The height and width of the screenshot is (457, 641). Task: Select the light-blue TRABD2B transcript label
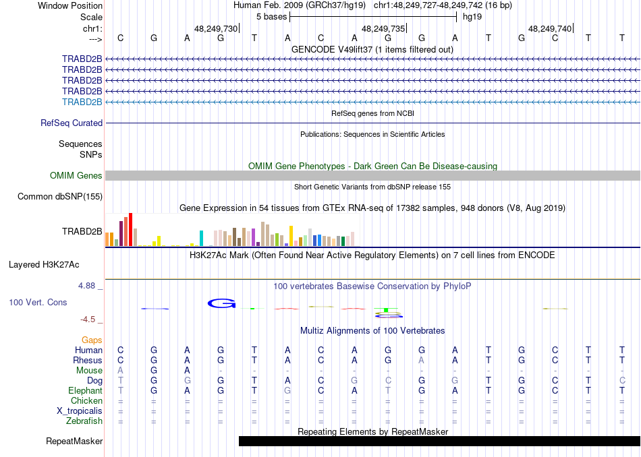82,102
